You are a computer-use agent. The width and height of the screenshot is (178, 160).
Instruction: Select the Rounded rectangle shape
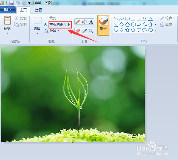139,18
